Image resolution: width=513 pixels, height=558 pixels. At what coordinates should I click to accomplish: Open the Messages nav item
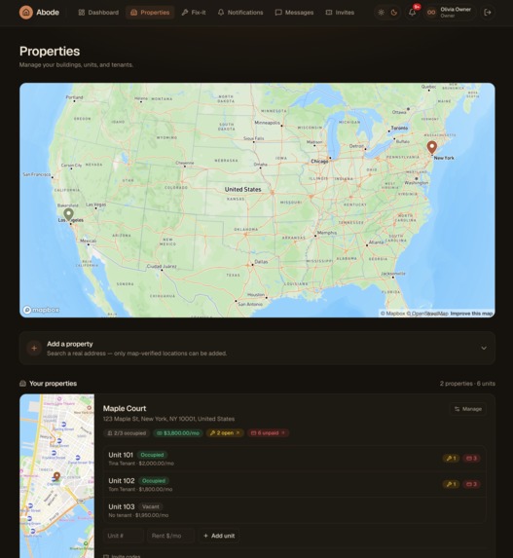[294, 13]
